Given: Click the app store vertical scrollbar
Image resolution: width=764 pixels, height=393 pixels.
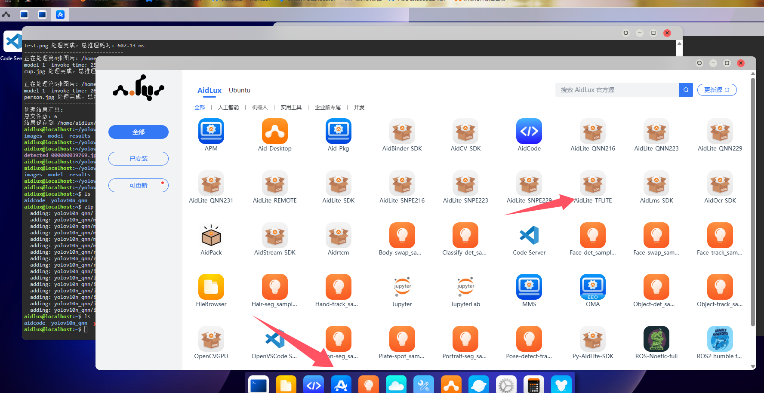Looking at the screenshot, I should coord(753,202).
